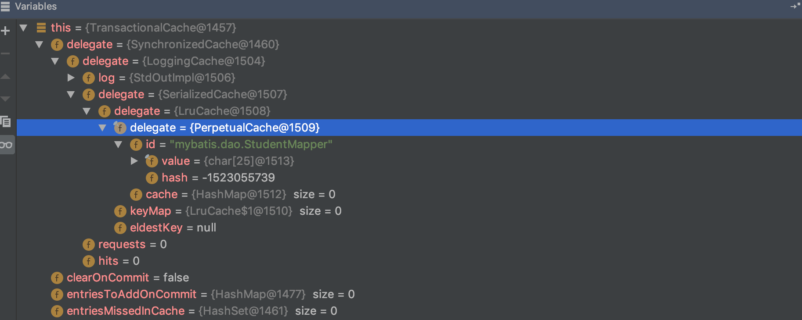Click the move watch up arrow icon

point(5,77)
